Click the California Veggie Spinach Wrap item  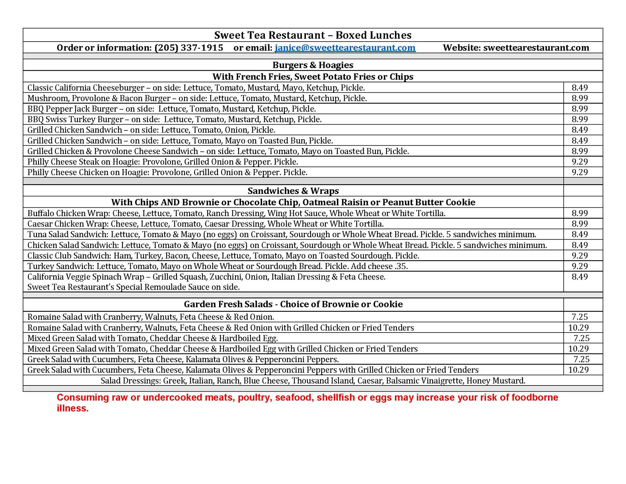click(x=206, y=277)
